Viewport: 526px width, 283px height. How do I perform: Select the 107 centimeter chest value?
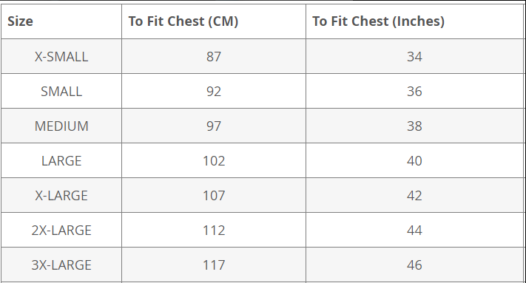pos(214,195)
